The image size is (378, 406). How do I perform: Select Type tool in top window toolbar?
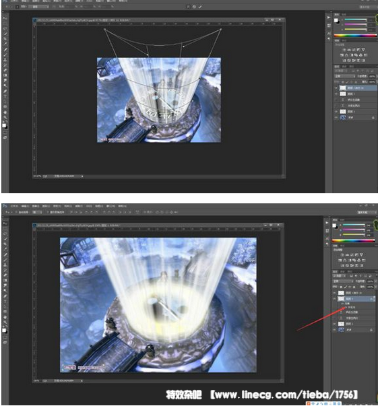point(5,96)
